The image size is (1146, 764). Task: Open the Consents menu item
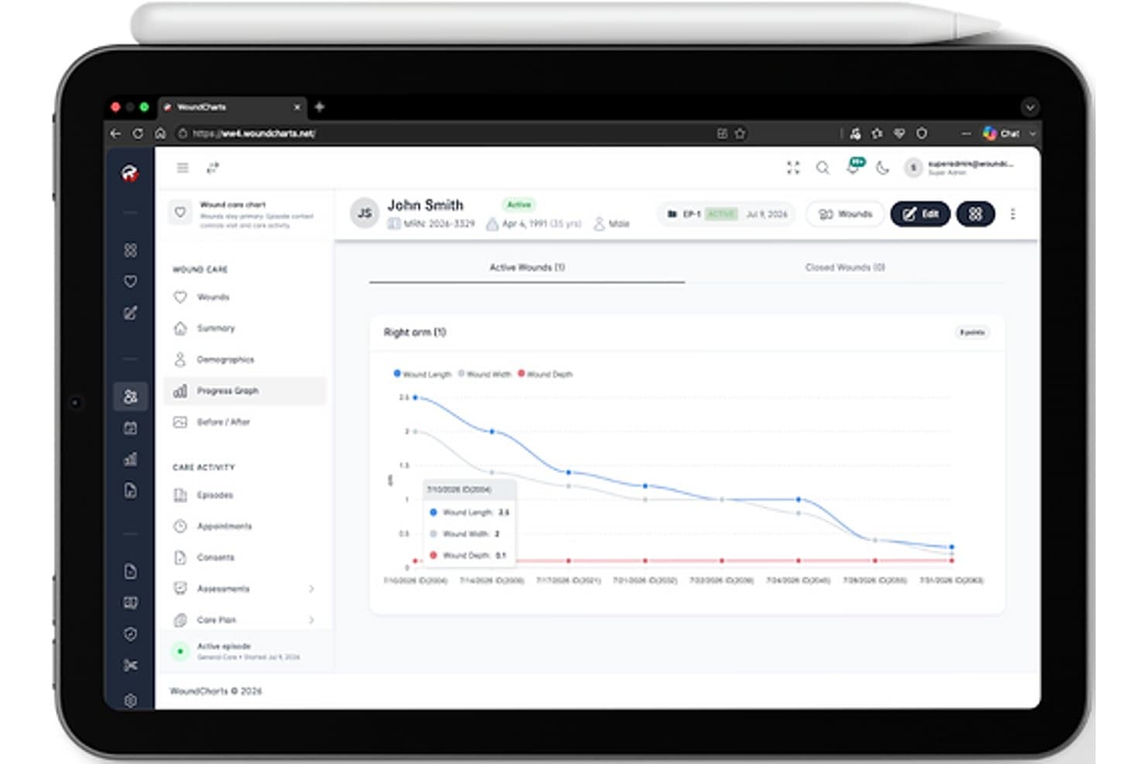coord(245,557)
